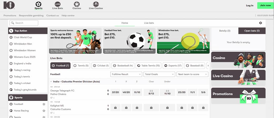The width and height of the screenshot is (274, 118).
Task: Open the Total Goals dropdown
Action: click(159, 74)
